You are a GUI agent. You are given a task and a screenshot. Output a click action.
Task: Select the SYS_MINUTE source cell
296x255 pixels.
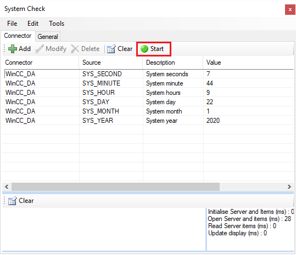pos(101,83)
